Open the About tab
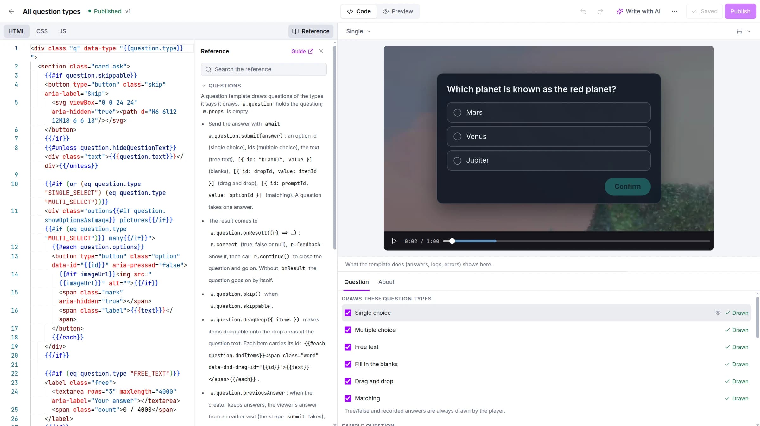 point(386,282)
